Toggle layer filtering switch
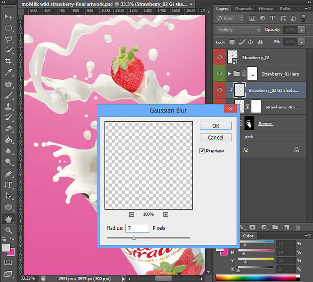This screenshot has width=313, height=282. (303, 18)
